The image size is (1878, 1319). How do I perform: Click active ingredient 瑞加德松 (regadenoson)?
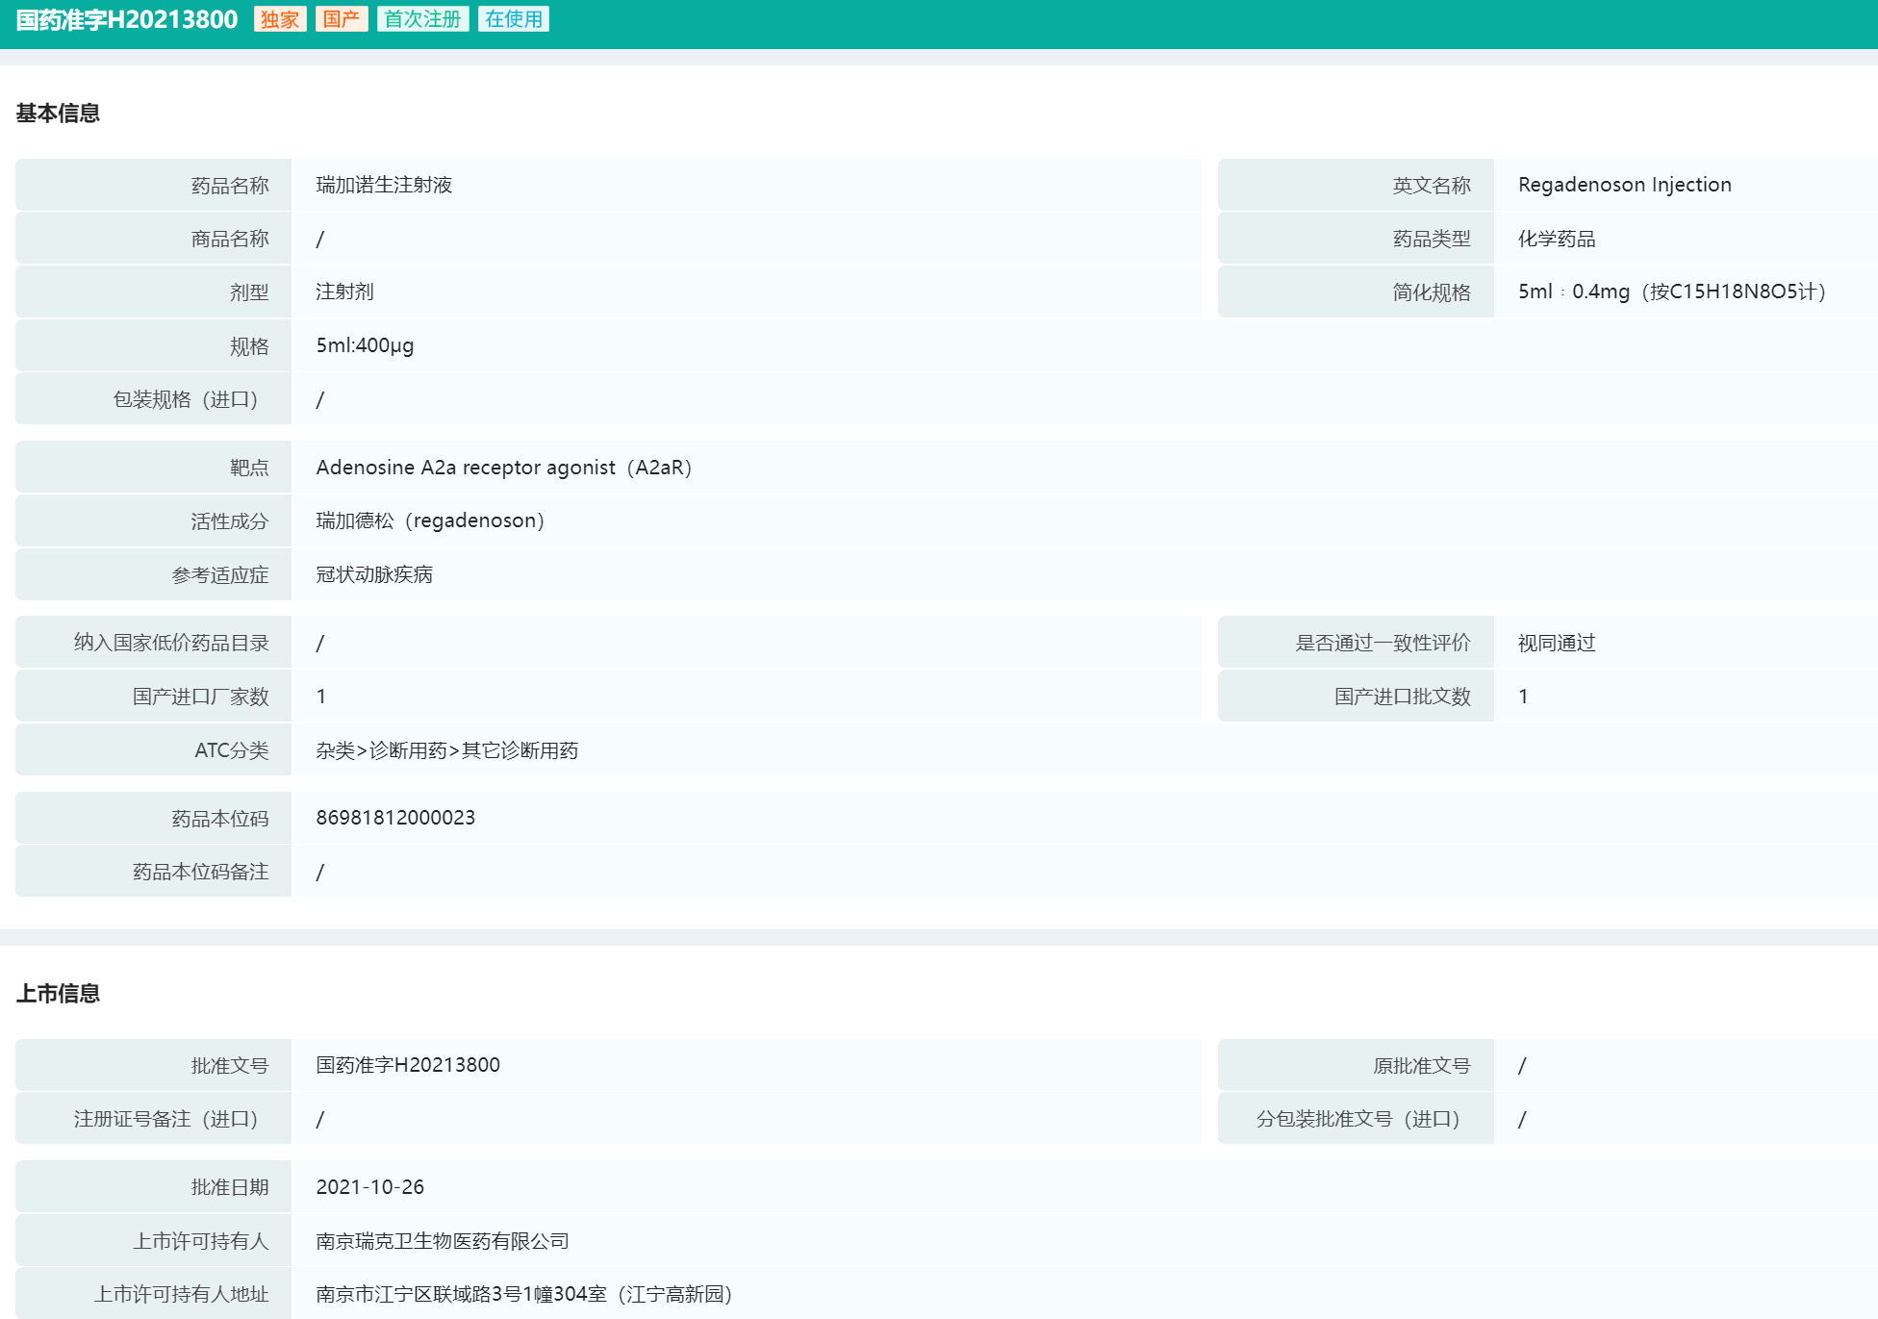coord(429,520)
